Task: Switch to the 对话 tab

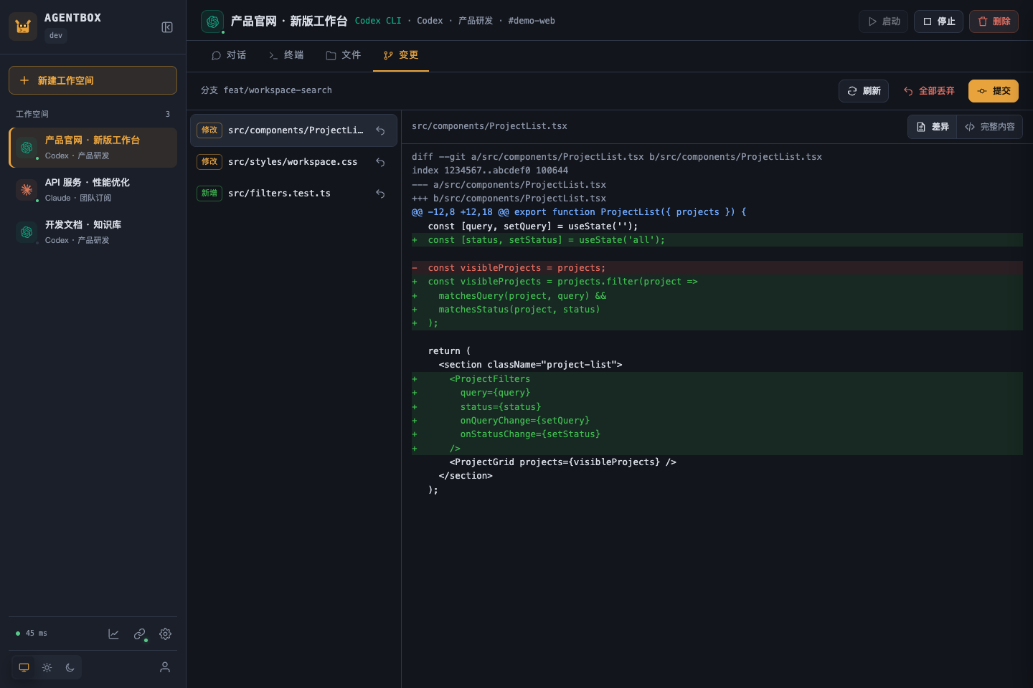Action: 229,55
